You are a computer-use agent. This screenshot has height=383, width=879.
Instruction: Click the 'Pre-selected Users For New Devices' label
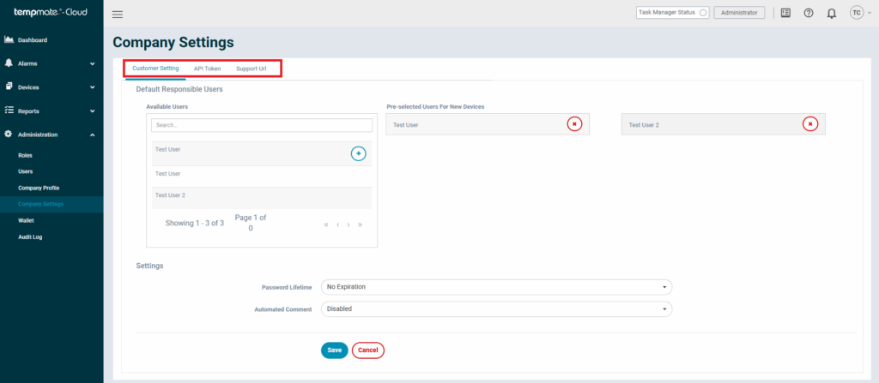435,106
